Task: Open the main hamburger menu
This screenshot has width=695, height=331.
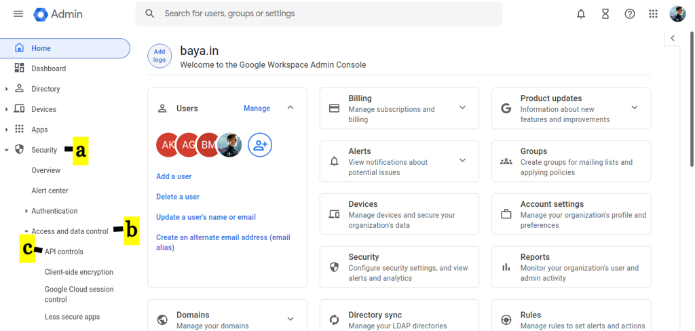Action: click(18, 14)
